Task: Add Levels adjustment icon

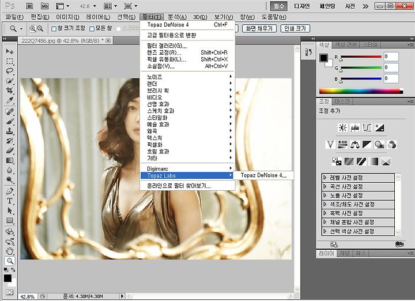Action: pyautogui.click(x=355, y=128)
